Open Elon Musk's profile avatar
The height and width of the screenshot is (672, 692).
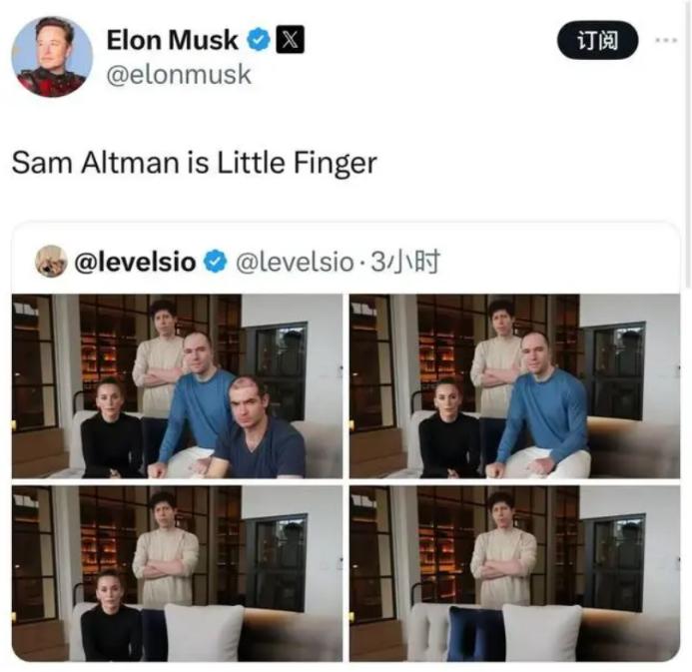pos(51,57)
